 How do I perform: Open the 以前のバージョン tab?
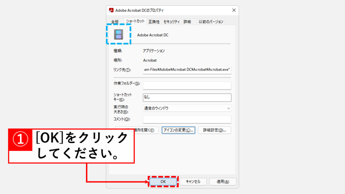pyautogui.click(x=211, y=22)
